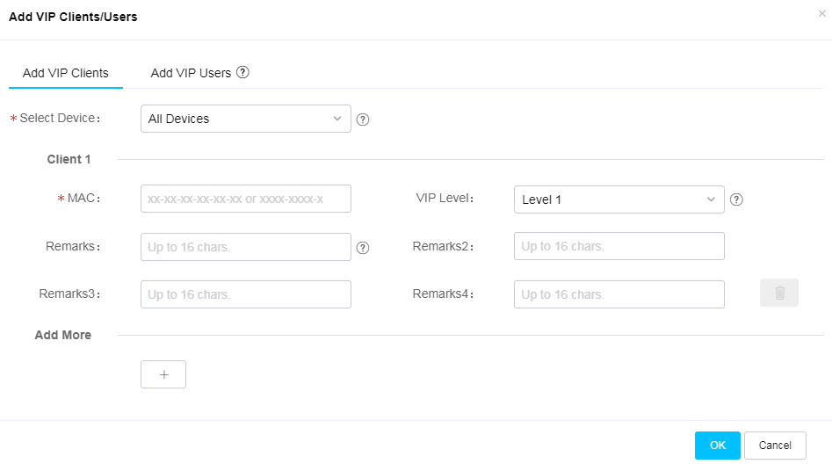The height and width of the screenshot is (464, 832).
Task: Click the help icon beside the Remarks field
Action: coord(363,248)
